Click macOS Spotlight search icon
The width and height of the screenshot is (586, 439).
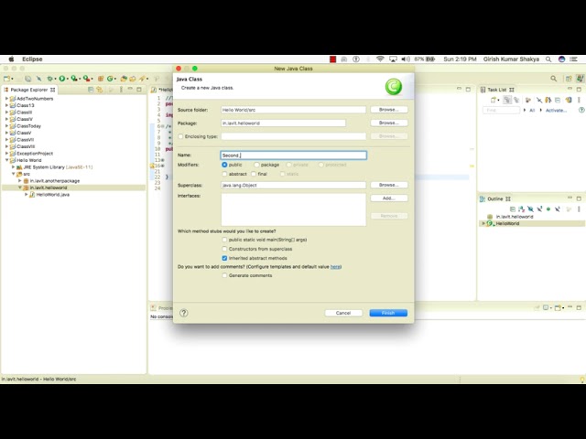click(x=548, y=59)
